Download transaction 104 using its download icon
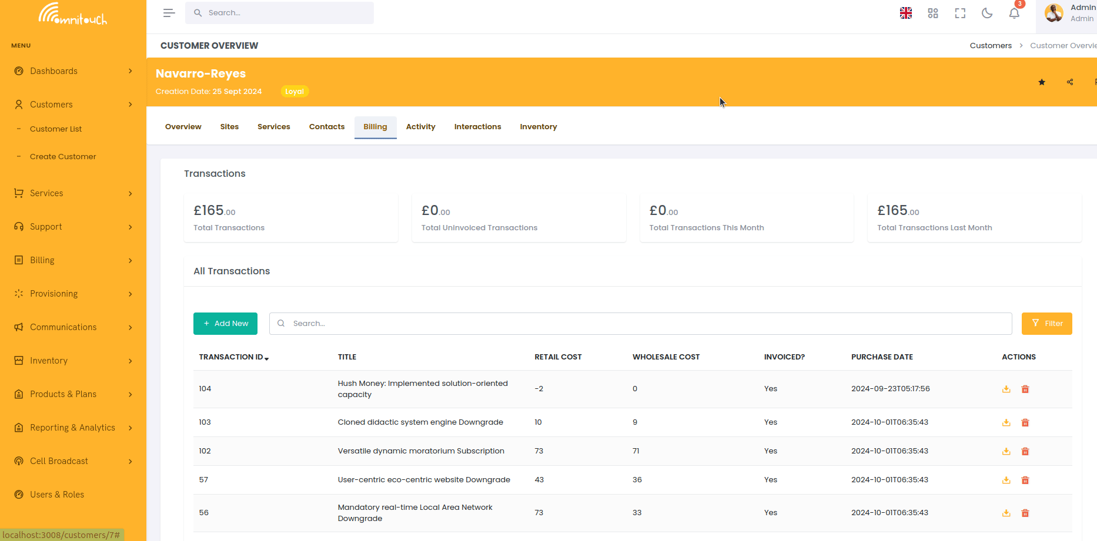The width and height of the screenshot is (1097, 541). click(1006, 389)
